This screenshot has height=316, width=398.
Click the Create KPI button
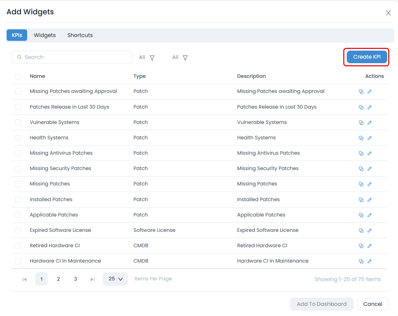[x=366, y=57]
